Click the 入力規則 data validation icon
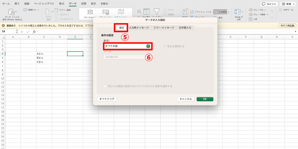The height and width of the screenshot is (149, 298). [215, 12]
